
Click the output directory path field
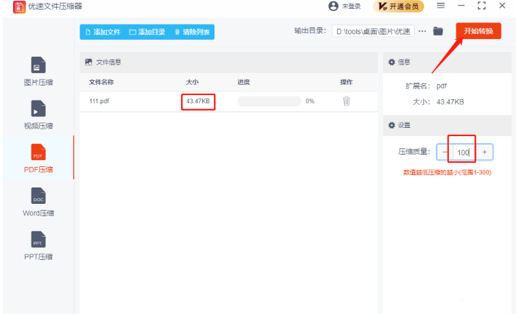coord(373,31)
